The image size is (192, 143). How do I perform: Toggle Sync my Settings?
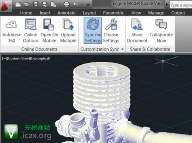(x=93, y=31)
